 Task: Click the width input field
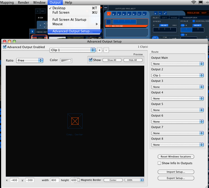[x=55, y=180]
